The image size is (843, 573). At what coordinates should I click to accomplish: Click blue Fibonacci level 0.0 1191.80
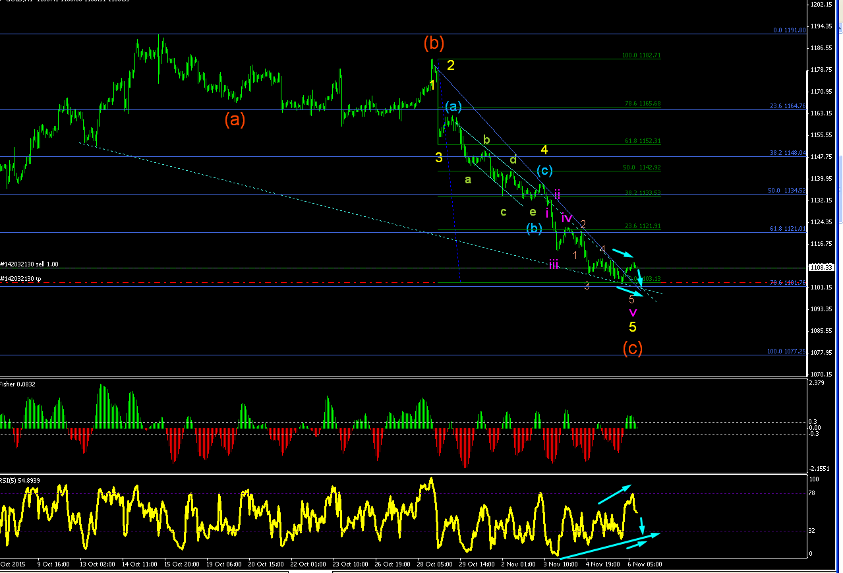pyautogui.click(x=790, y=30)
